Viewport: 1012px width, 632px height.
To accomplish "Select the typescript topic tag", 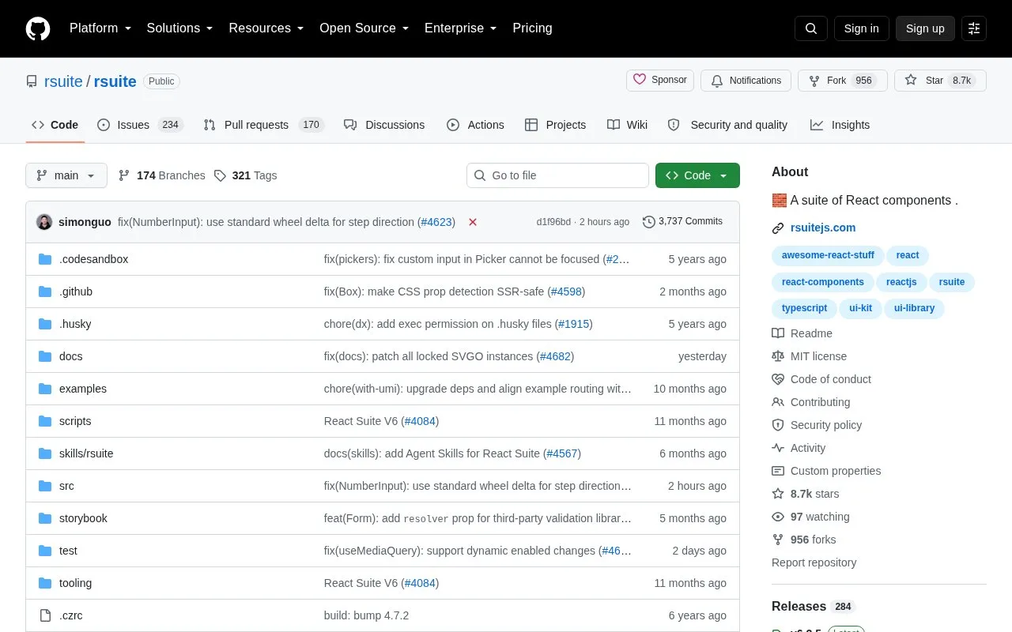I will [x=804, y=308].
